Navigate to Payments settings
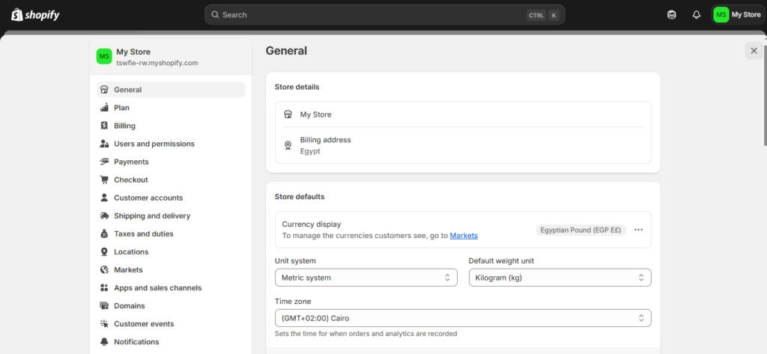The height and width of the screenshot is (354, 767). coord(171,162)
